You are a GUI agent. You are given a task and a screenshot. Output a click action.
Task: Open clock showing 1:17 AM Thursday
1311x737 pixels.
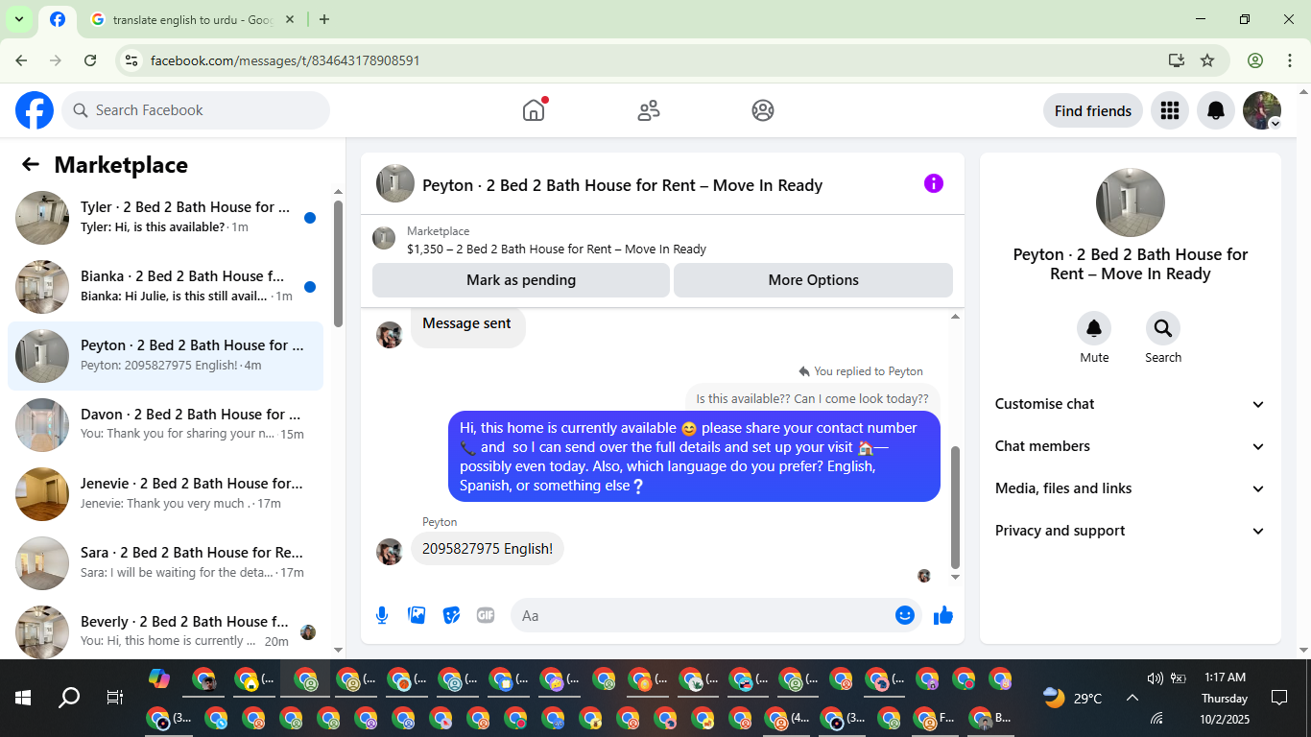point(1225,699)
